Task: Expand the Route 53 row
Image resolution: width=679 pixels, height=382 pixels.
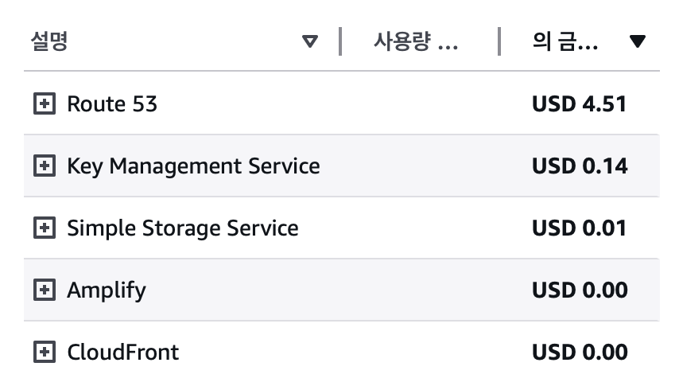Action: pyautogui.click(x=45, y=103)
